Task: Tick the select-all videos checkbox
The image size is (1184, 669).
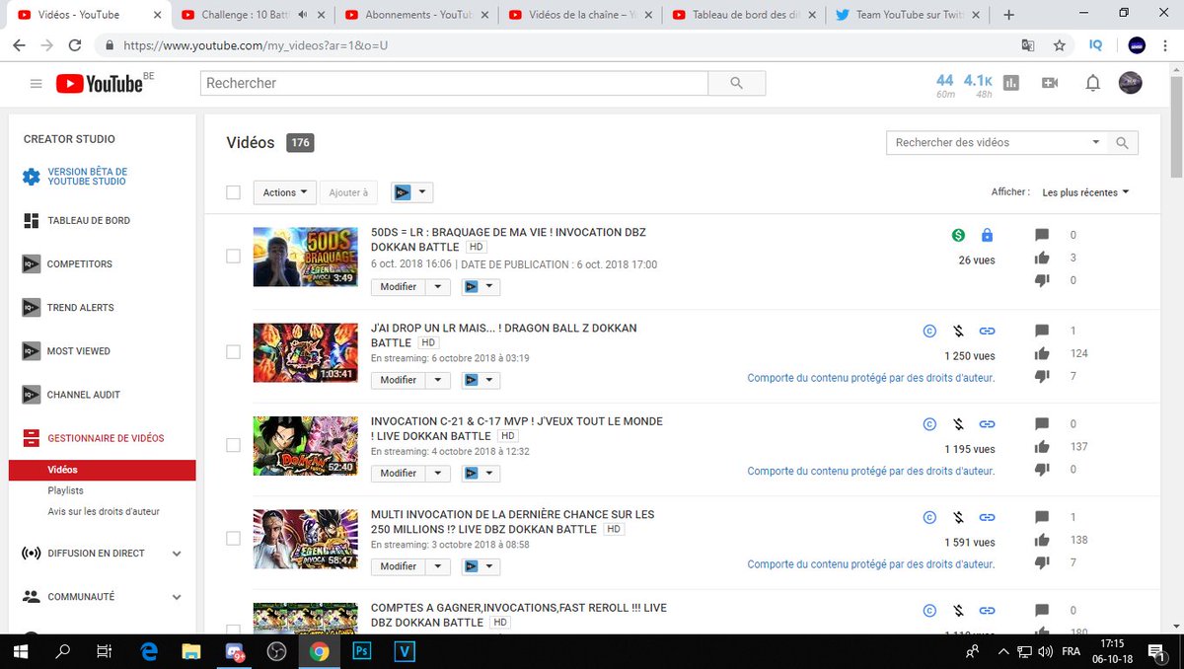Action: point(233,192)
